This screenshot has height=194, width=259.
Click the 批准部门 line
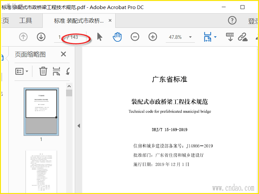coord(168,155)
